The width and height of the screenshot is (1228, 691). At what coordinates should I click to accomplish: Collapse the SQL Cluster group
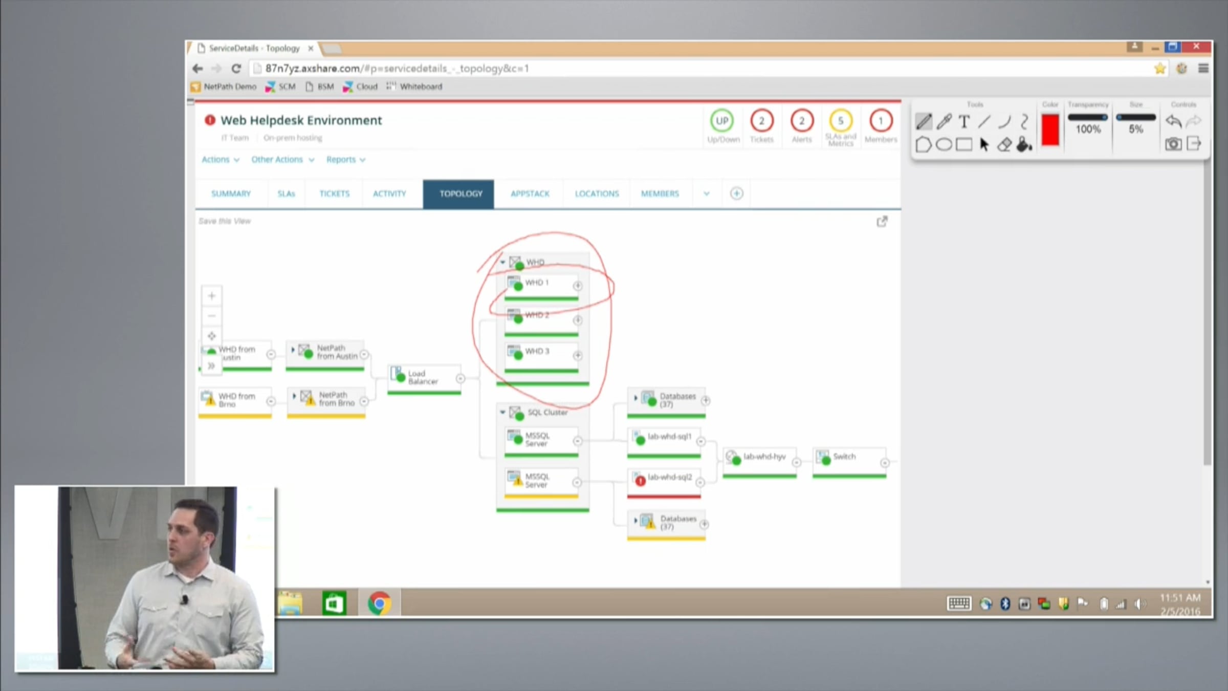(x=502, y=412)
